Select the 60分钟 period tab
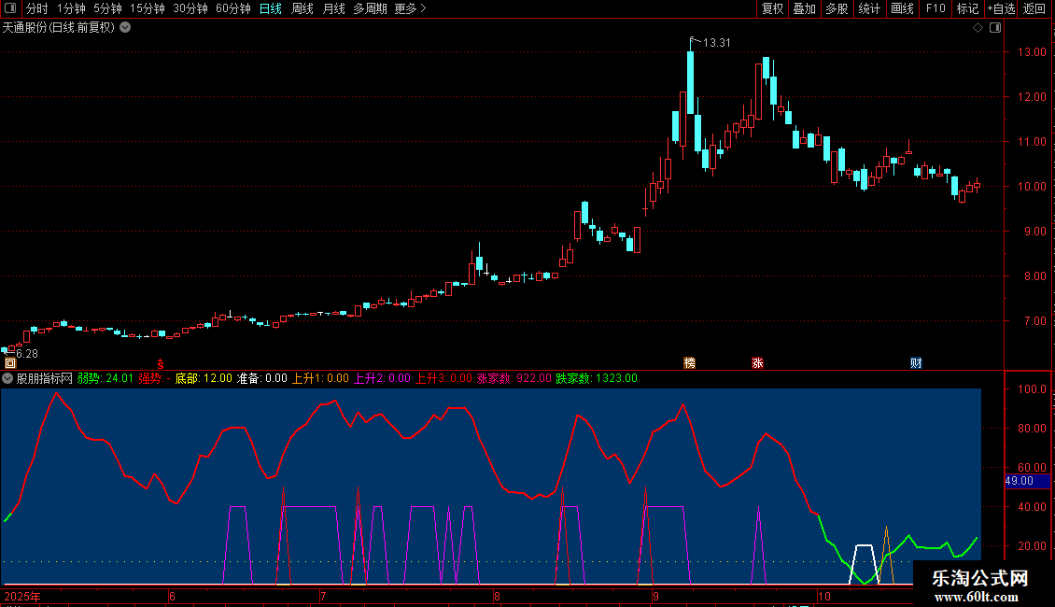The width and height of the screenshot is (1055, 607). pos(232,9)
